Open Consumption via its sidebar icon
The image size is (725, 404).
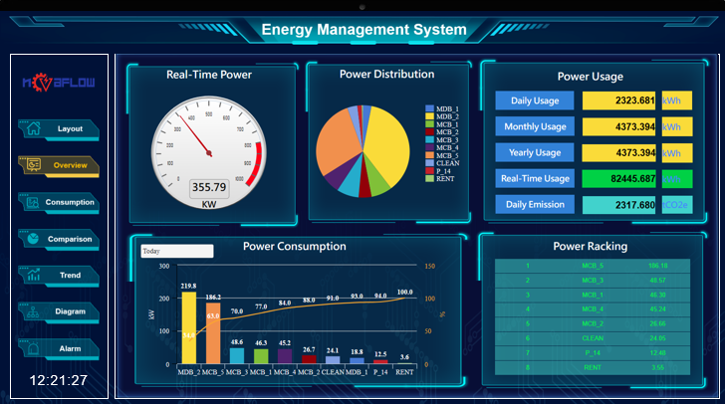tap(33, 202)
